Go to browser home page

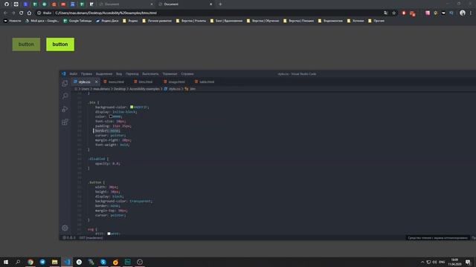(x=29, y=13)
